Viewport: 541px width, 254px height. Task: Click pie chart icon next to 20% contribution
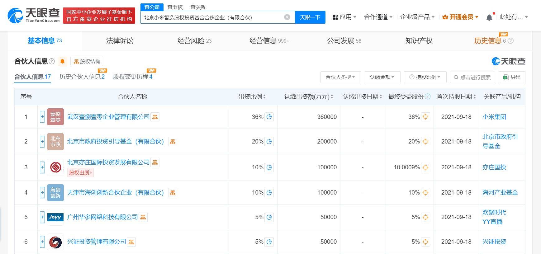[x=269, y=141]
